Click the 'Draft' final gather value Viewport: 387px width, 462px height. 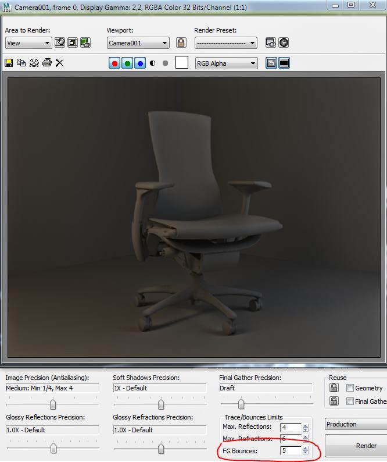tap(227, 388)
